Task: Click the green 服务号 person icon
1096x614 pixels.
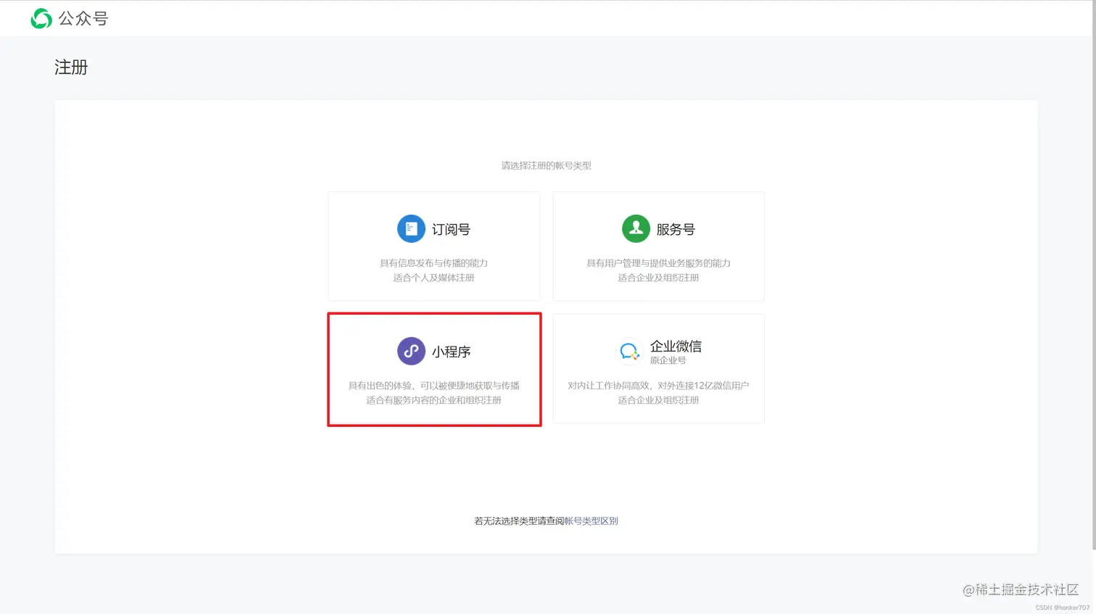Action: click(636, 229)
